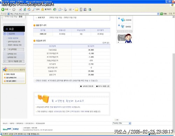
Task: Open the Mail envelope toolbar icon
Action: pyautogui.click(x=60, y=9)
